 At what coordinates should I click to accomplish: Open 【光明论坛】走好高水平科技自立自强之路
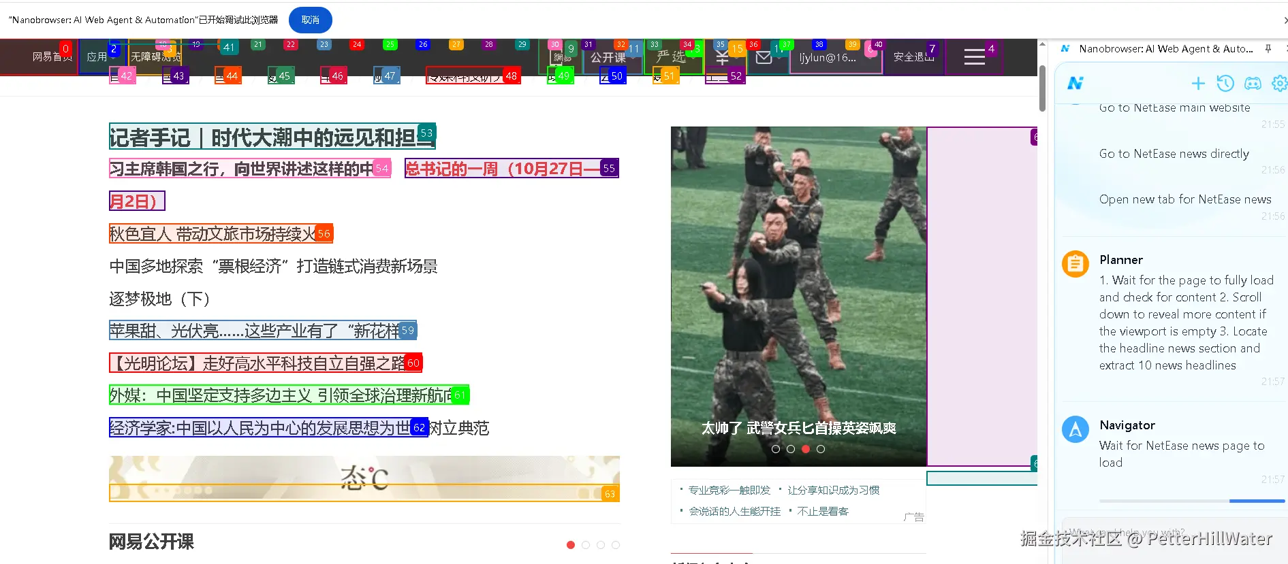(266, 363)
